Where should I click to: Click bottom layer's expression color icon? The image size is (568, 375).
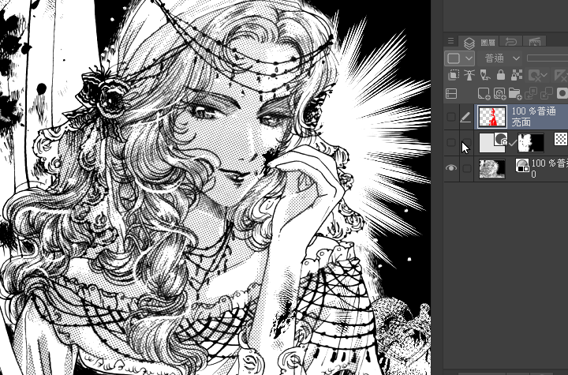(522, 165)
